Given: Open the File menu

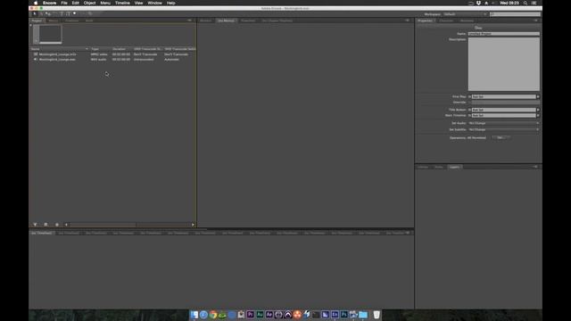Looking at the screenshot, I should tap(64, 3).
